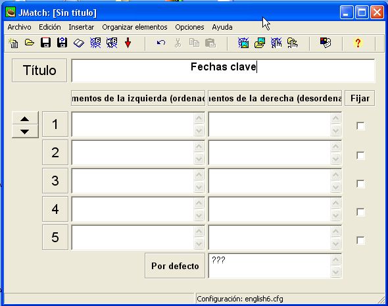Click the up arrow to show previous items

25,118
